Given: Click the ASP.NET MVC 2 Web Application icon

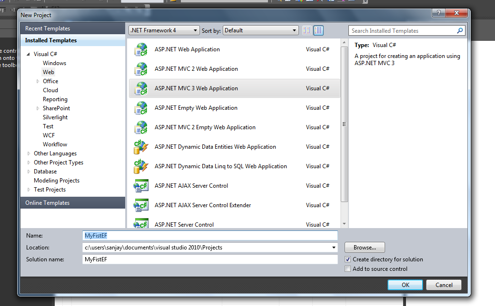Looking at the screenshot, I should click(x=141, y=69).
